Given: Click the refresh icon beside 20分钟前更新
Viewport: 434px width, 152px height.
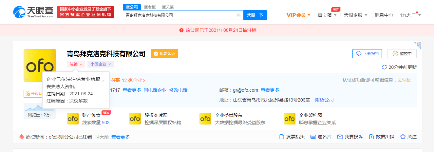Looking at the screenshot, I should 385,67.
